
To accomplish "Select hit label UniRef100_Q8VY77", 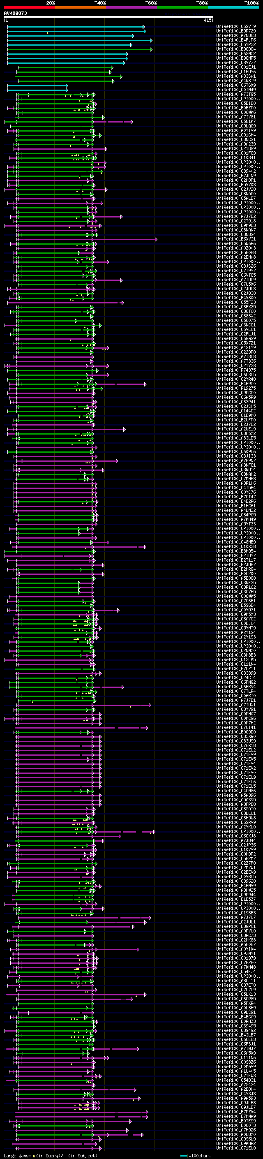I will (x=236, y=62).
